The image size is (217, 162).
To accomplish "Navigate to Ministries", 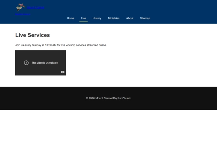I will [x=114, y=18].
